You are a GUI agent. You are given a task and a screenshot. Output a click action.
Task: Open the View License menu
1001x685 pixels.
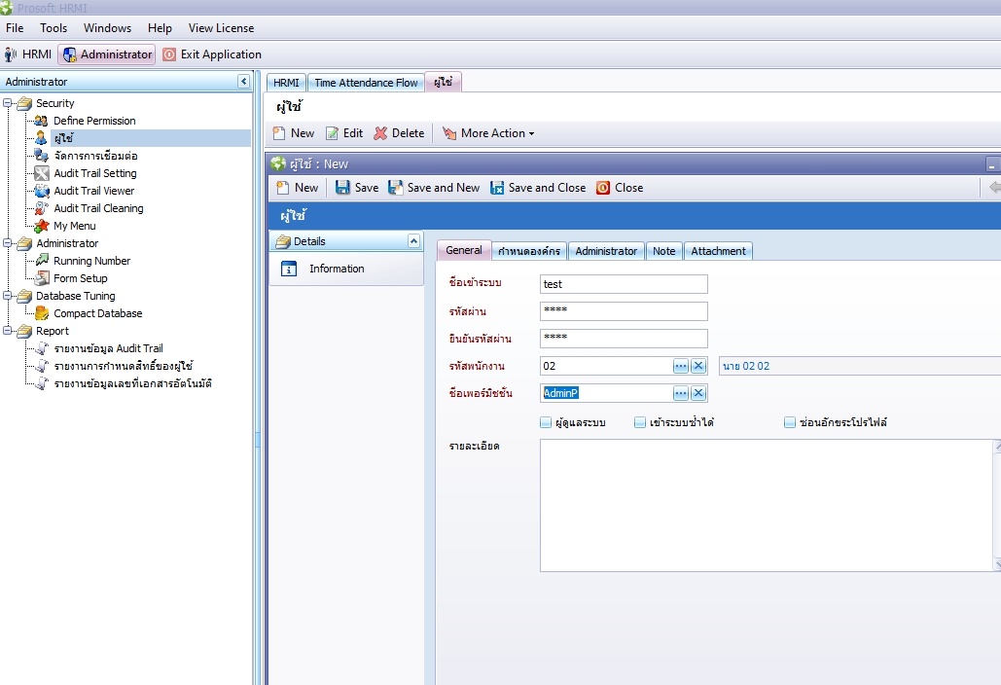221,28
